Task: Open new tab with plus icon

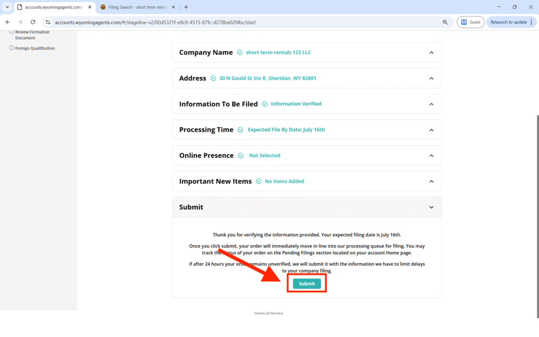Action: tap(186, 7)
